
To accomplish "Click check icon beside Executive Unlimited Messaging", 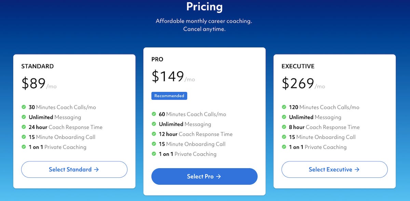I will tap(284, 117).
